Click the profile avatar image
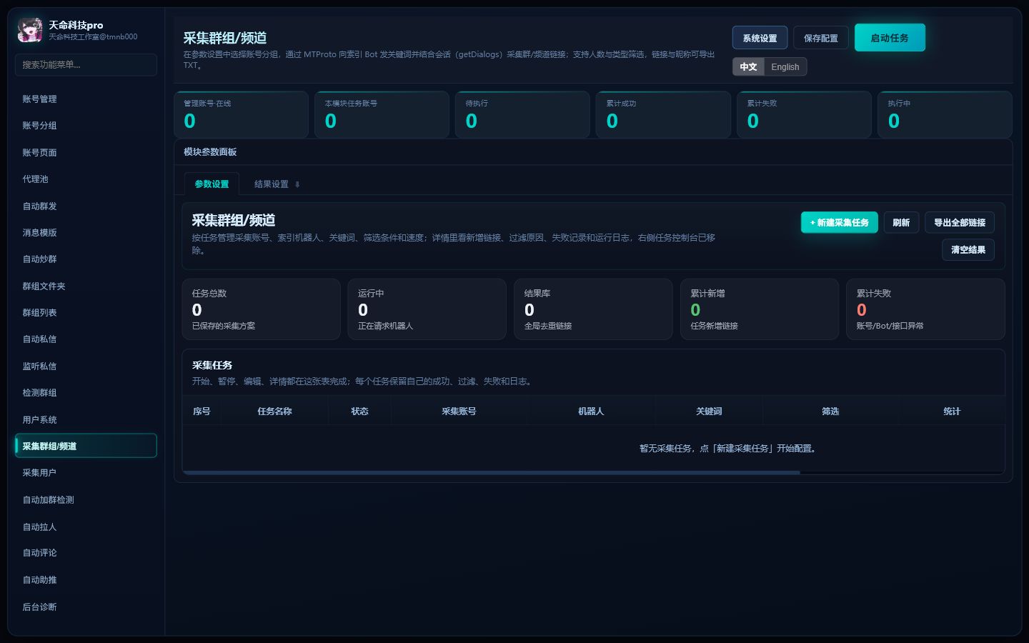This screenshot has height=643, width=1029. point(30,30)
